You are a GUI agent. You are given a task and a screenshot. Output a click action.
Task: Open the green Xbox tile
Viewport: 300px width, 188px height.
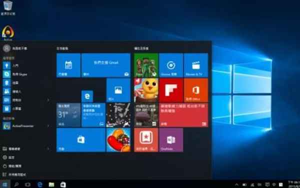coord(146,65)
